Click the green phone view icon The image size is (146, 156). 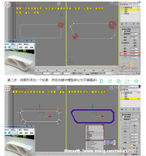[x=101, y=81]
